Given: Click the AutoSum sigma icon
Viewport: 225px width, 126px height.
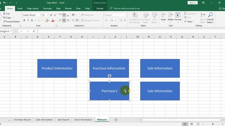Looking at the screenshot, I should coord(185,13).
